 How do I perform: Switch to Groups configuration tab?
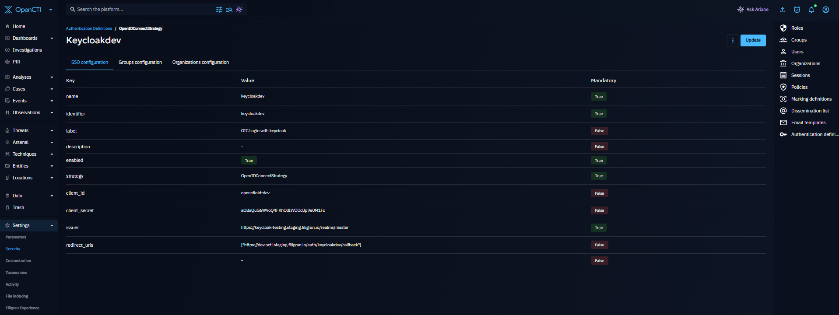(x=140, y=62)
